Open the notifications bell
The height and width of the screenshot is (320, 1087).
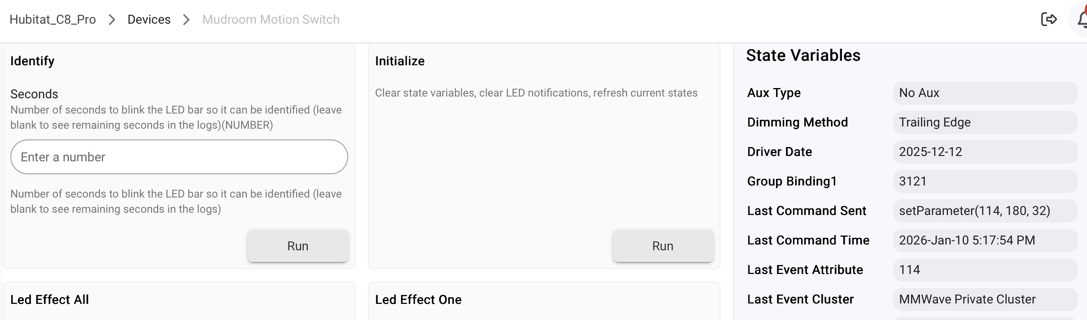(1081, 20)
